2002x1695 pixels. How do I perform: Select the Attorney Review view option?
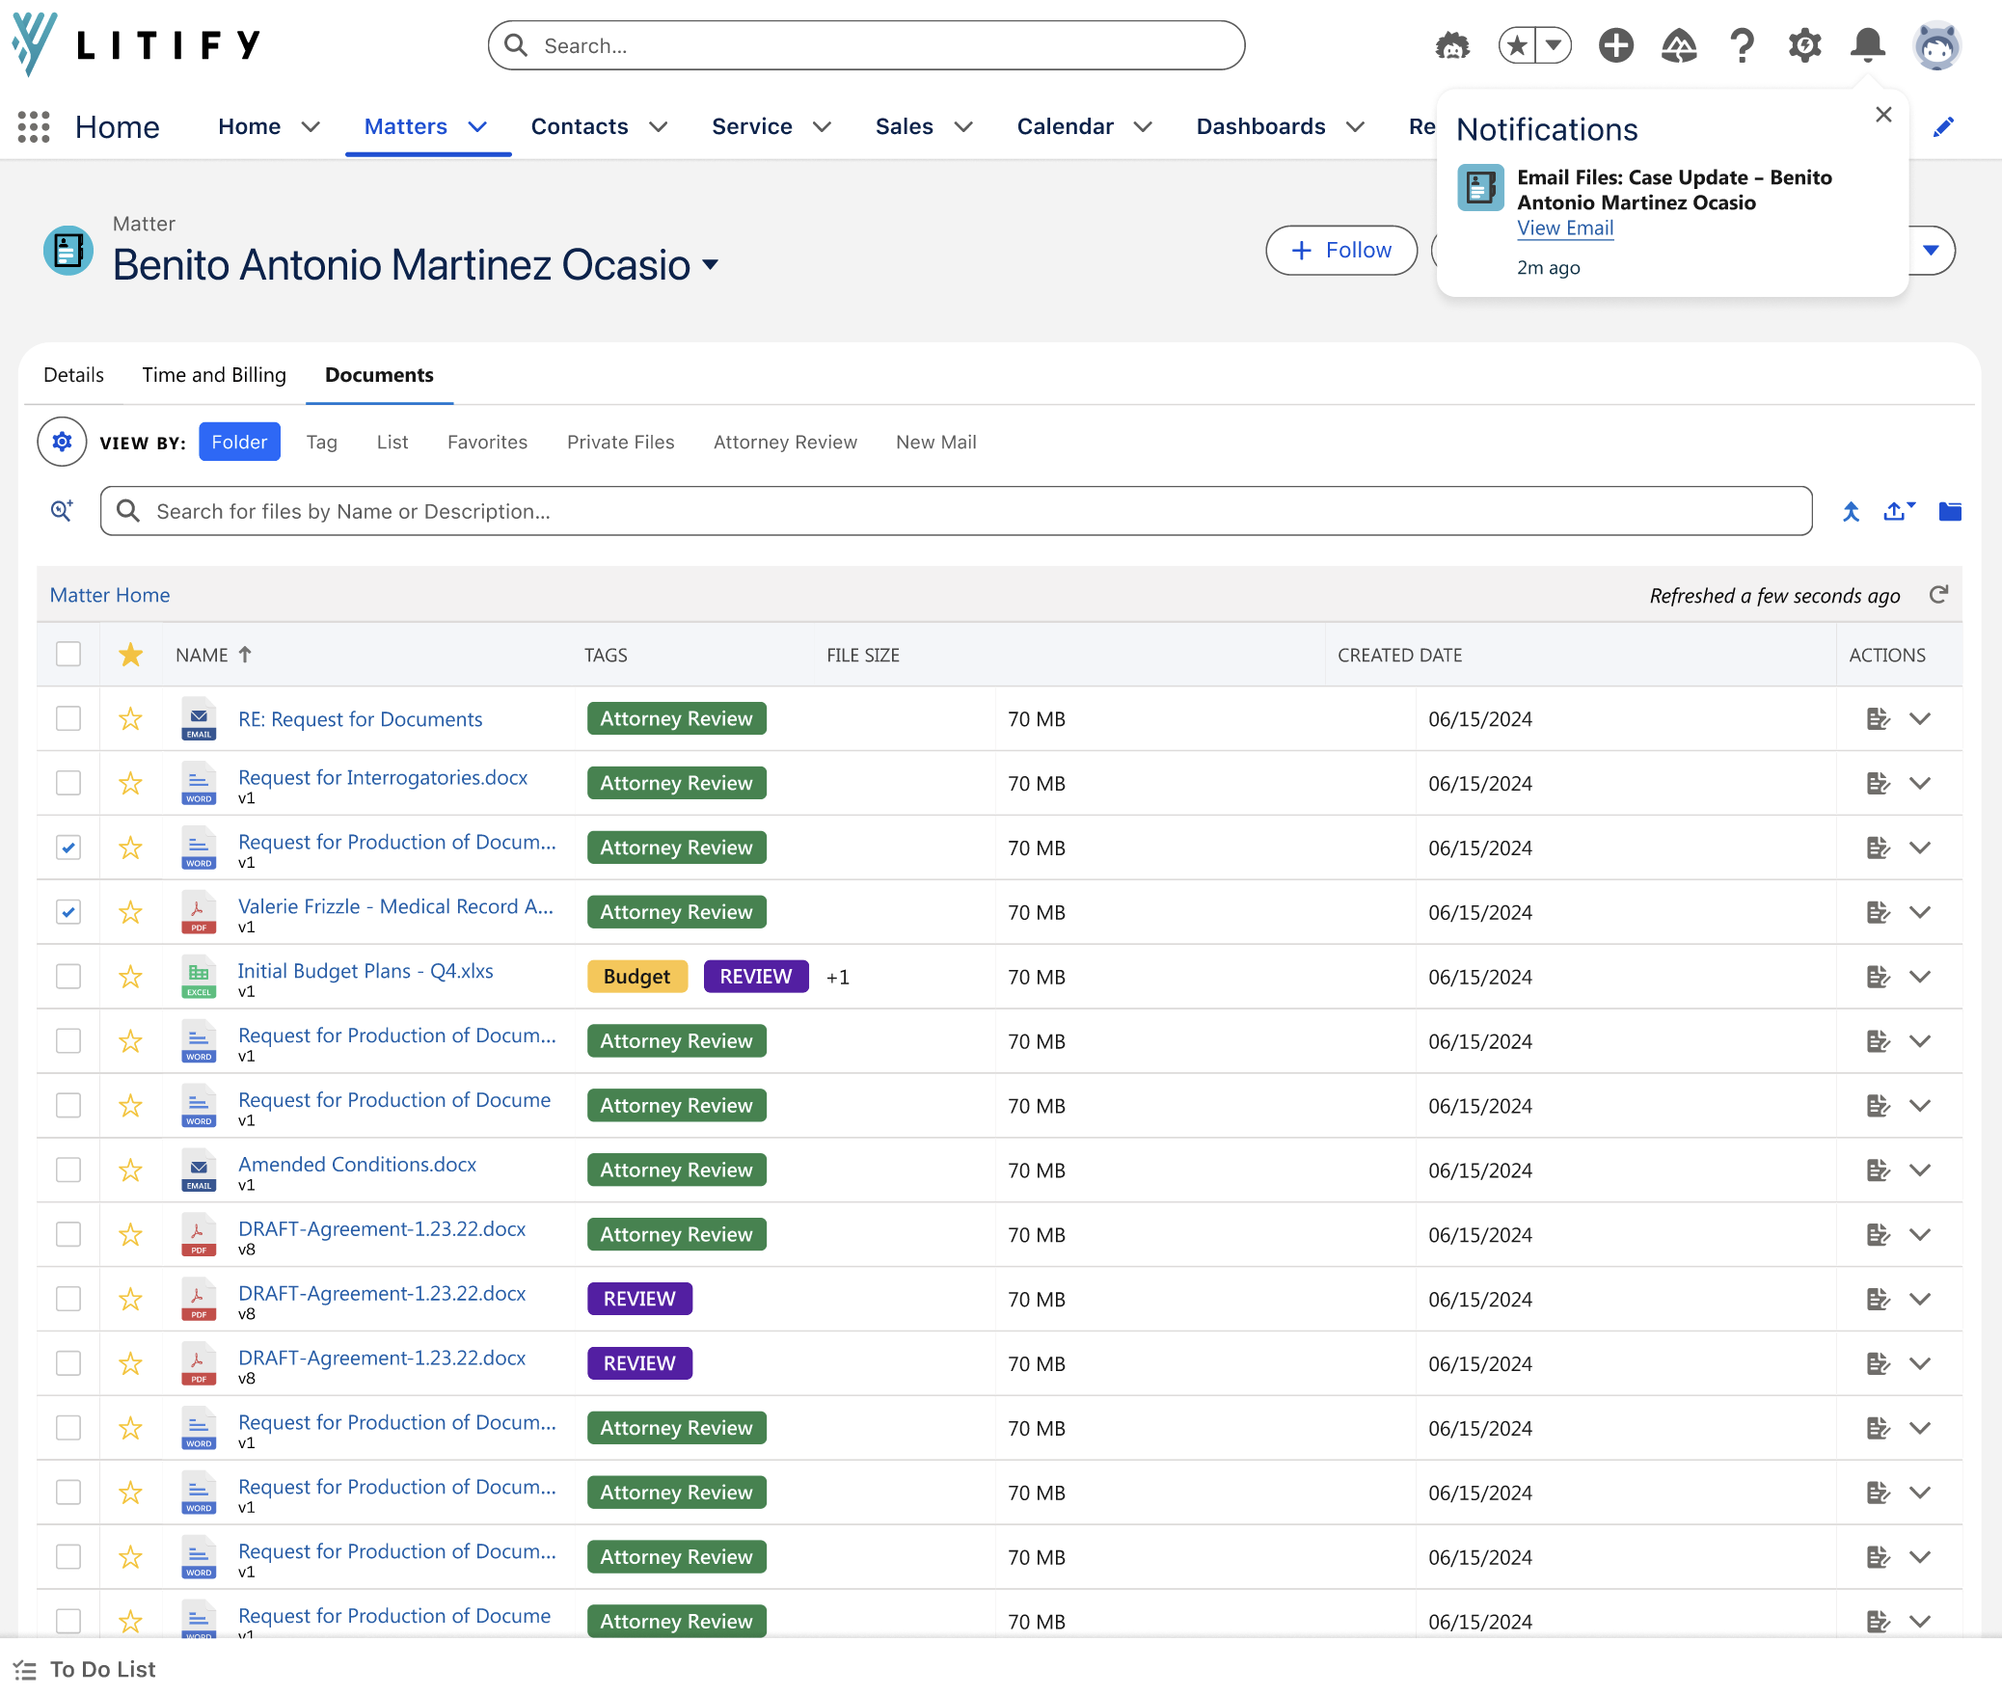(785, 442)
